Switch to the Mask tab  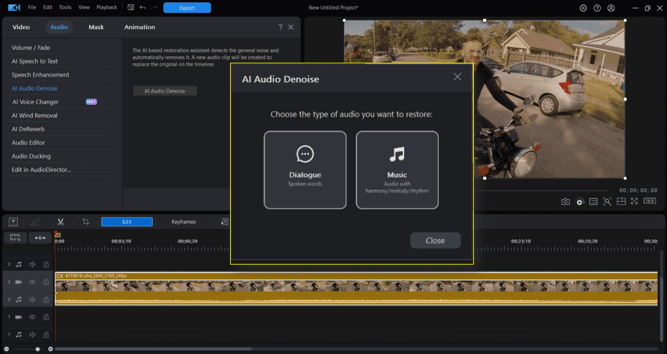click(96, 27)
